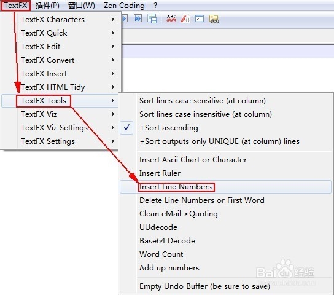Image resolution: width=334 pixels, height=295 pixels.
Task: Click the ABC spell check icon
Action: tap(171, 18)
